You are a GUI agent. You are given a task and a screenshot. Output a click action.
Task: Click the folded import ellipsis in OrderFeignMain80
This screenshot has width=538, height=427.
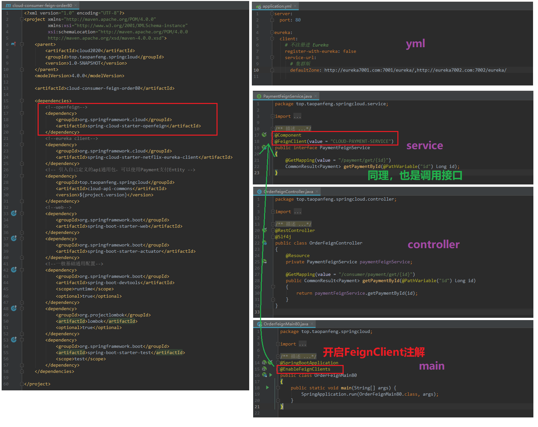[x=302, y=344]
